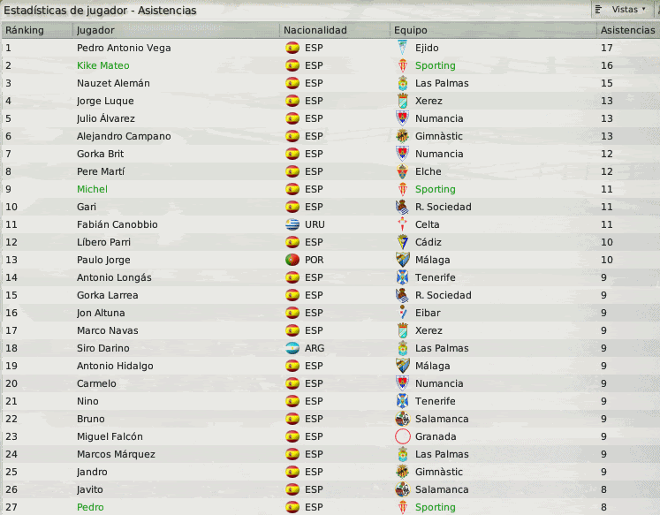
Task: Open Michel's player profile link
Action: click(92, 189)
